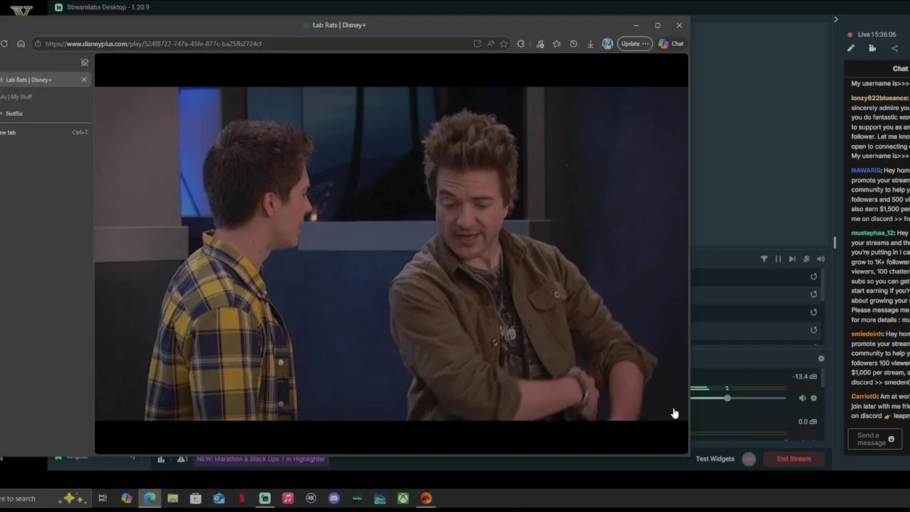Click the red REC record button
The height and width of the screenshot is (512, 910).
(x=749, y=459)
